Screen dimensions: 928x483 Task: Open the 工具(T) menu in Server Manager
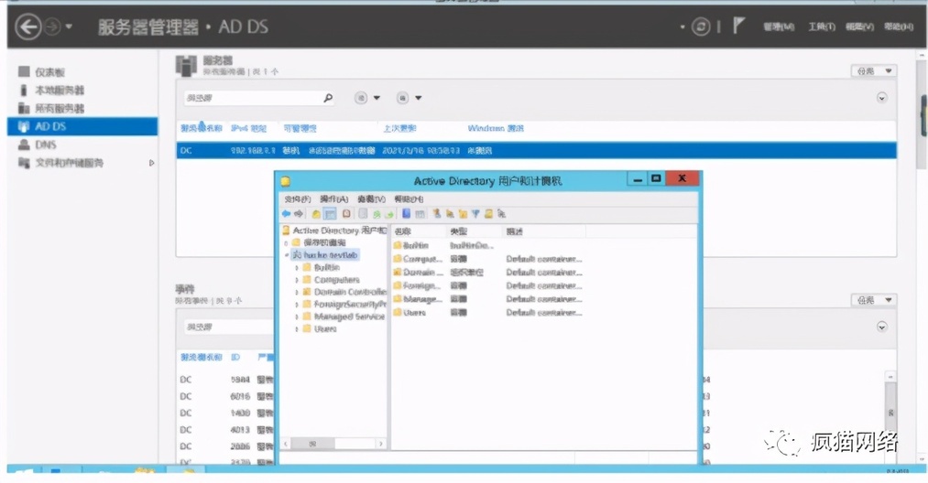pos(822,27)
